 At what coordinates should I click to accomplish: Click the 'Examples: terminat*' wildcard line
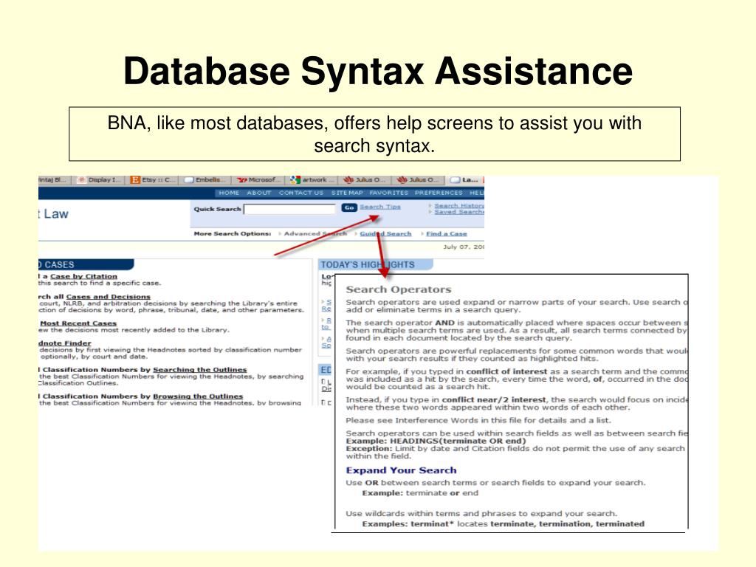point(503,523)
